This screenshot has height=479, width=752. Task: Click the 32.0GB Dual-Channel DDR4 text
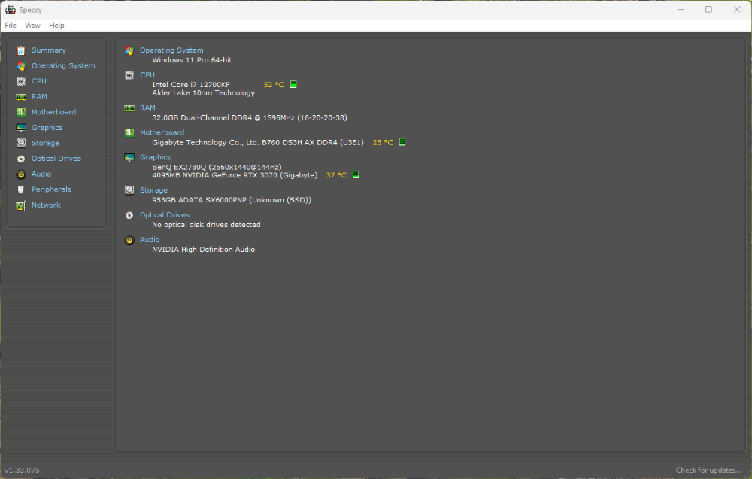(250, 117)
